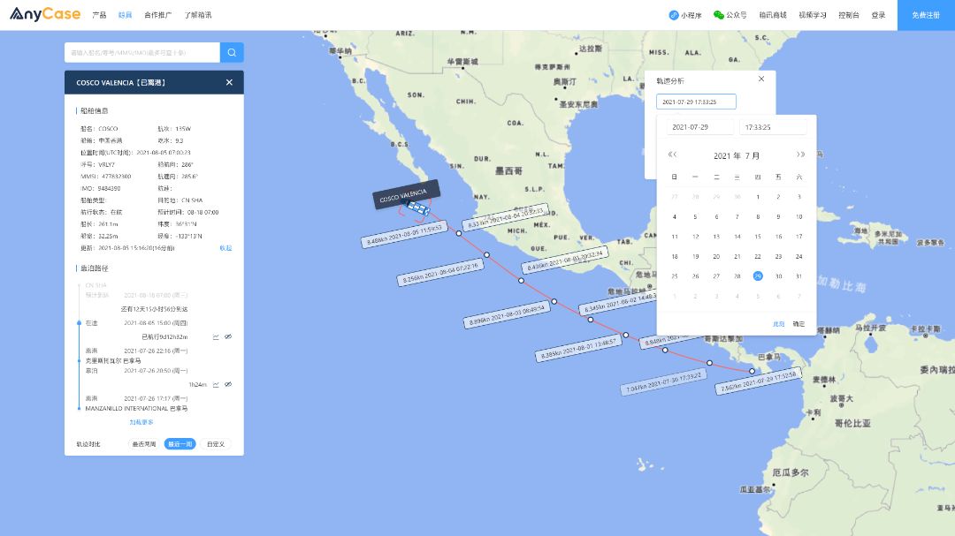Click the blue search magnifier button

click(232, 52)
